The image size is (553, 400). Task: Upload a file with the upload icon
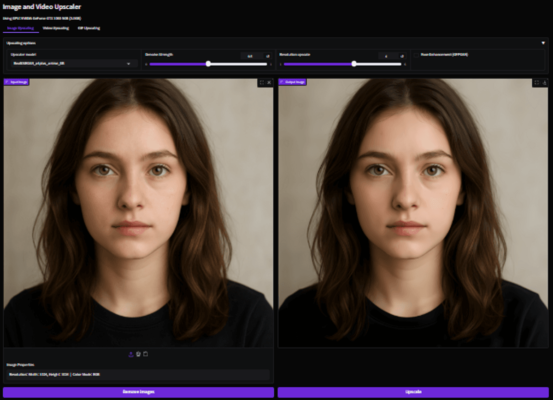click(x=131, y=354)
